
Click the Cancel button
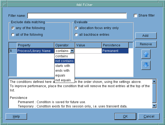[149, 116]
